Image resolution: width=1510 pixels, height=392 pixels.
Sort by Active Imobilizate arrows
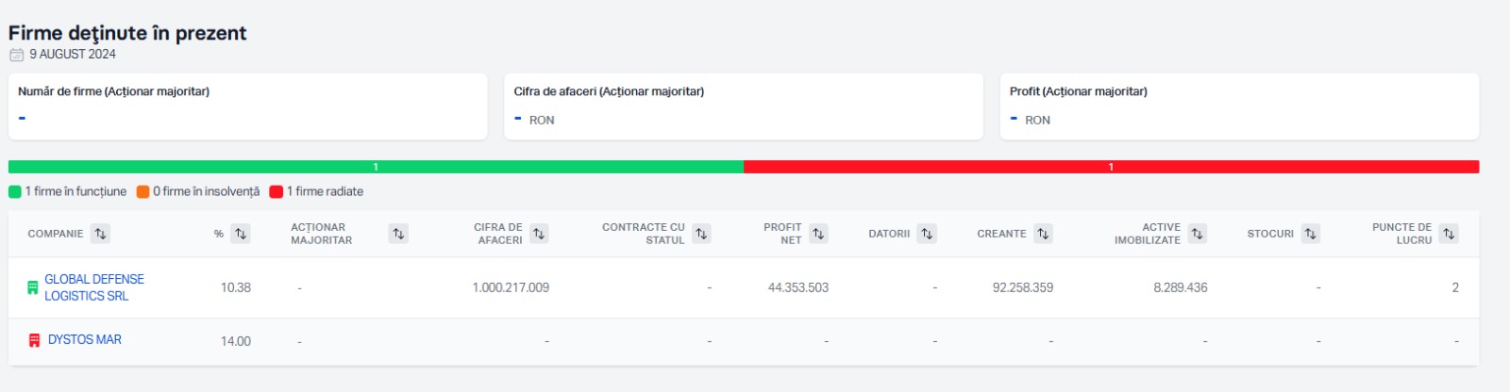1197,234
